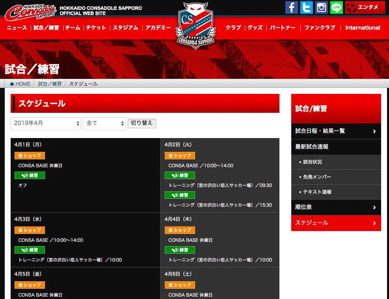The width and height of the screenshot is (389, 299).
Task: Click the ショップ tag under 4月6日
Action: 180,285
